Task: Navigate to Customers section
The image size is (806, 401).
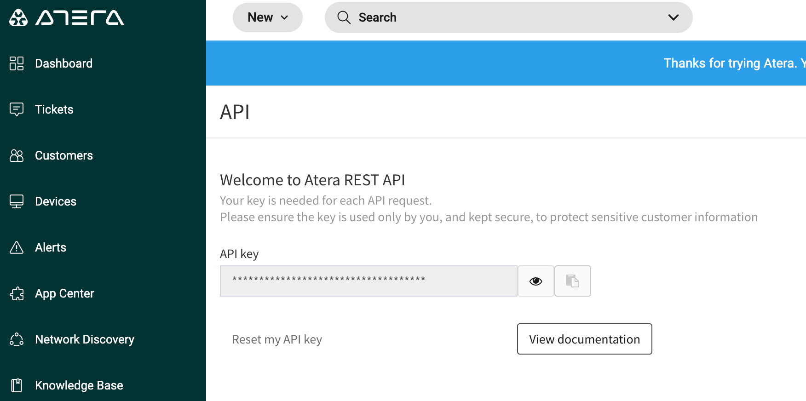Action: [64, 155]
